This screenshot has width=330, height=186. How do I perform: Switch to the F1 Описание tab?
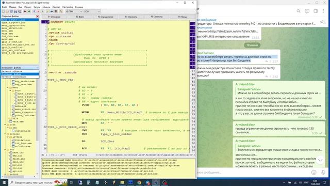(x=54, y=17)
